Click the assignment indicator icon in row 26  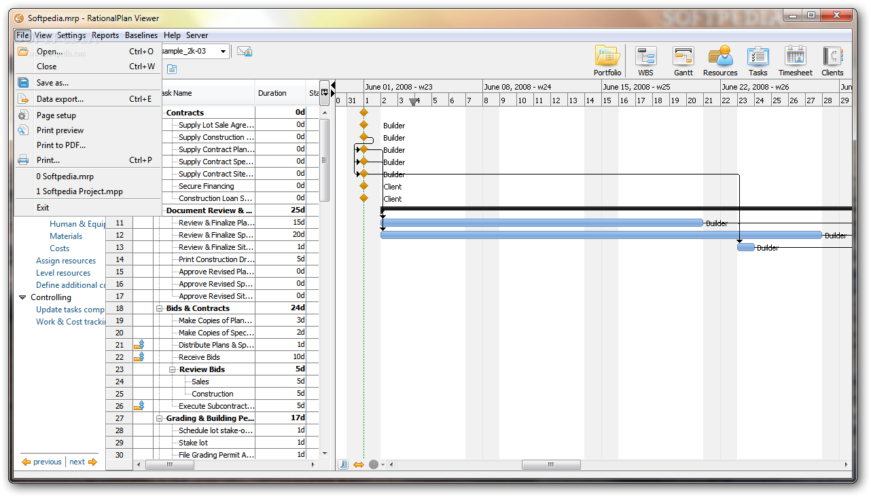[x=139, y=406]
